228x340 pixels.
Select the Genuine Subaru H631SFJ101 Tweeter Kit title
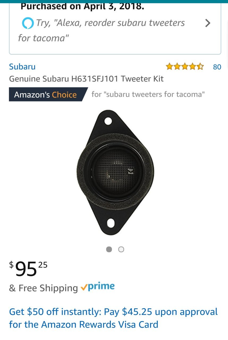(86, 79)
